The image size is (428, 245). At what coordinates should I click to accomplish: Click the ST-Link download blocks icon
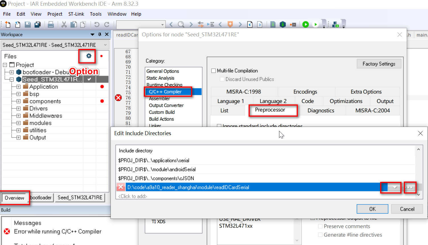[x=335, y=24]
